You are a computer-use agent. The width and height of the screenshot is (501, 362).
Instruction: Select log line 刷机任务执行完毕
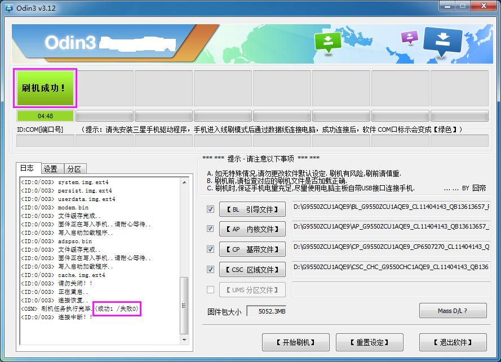(80, 309)
